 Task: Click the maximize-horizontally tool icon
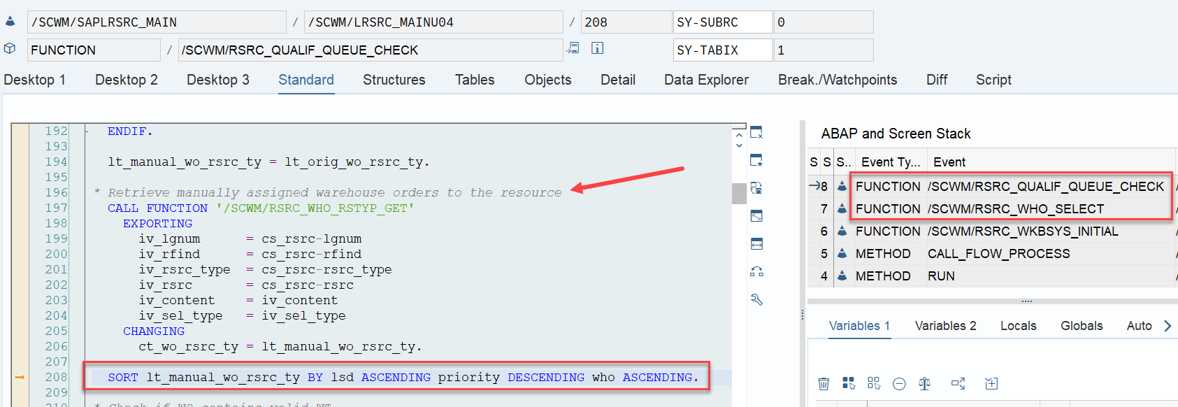tap(756, 244)
